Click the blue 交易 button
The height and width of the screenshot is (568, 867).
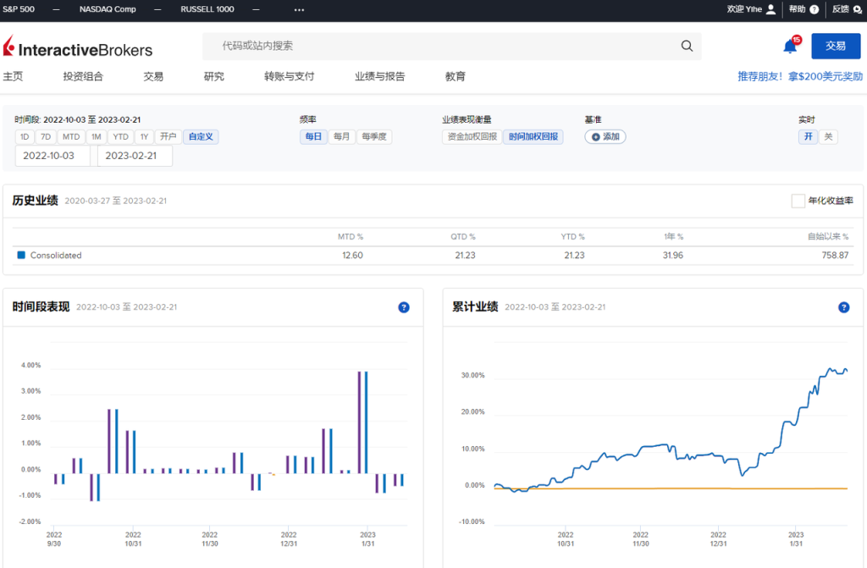point(835,46)
